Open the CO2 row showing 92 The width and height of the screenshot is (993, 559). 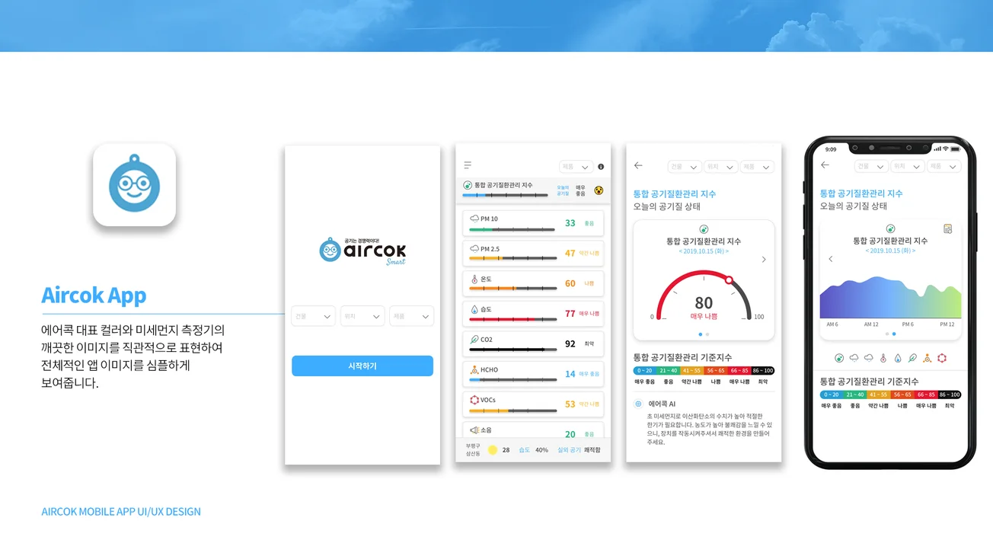tap(533, 344)
